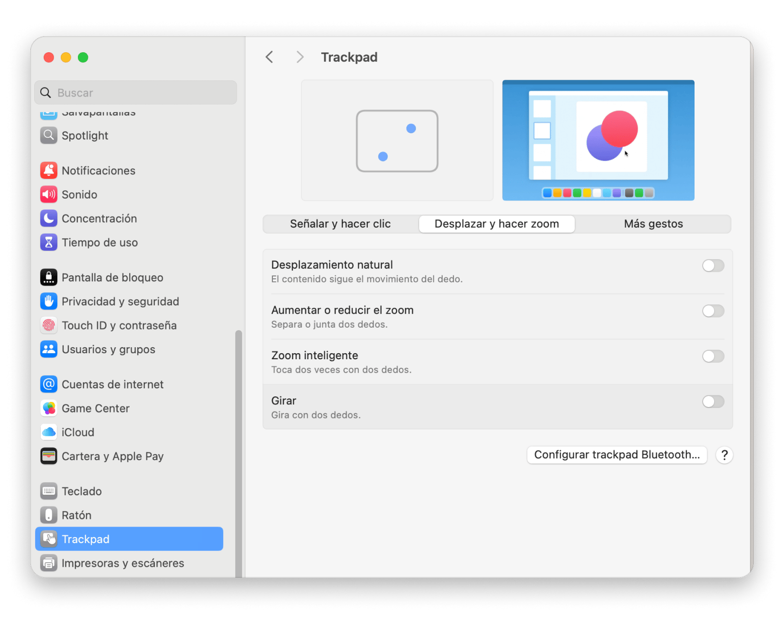
Task: Click the Buscar search field
Action: click(x=136, y=93)
